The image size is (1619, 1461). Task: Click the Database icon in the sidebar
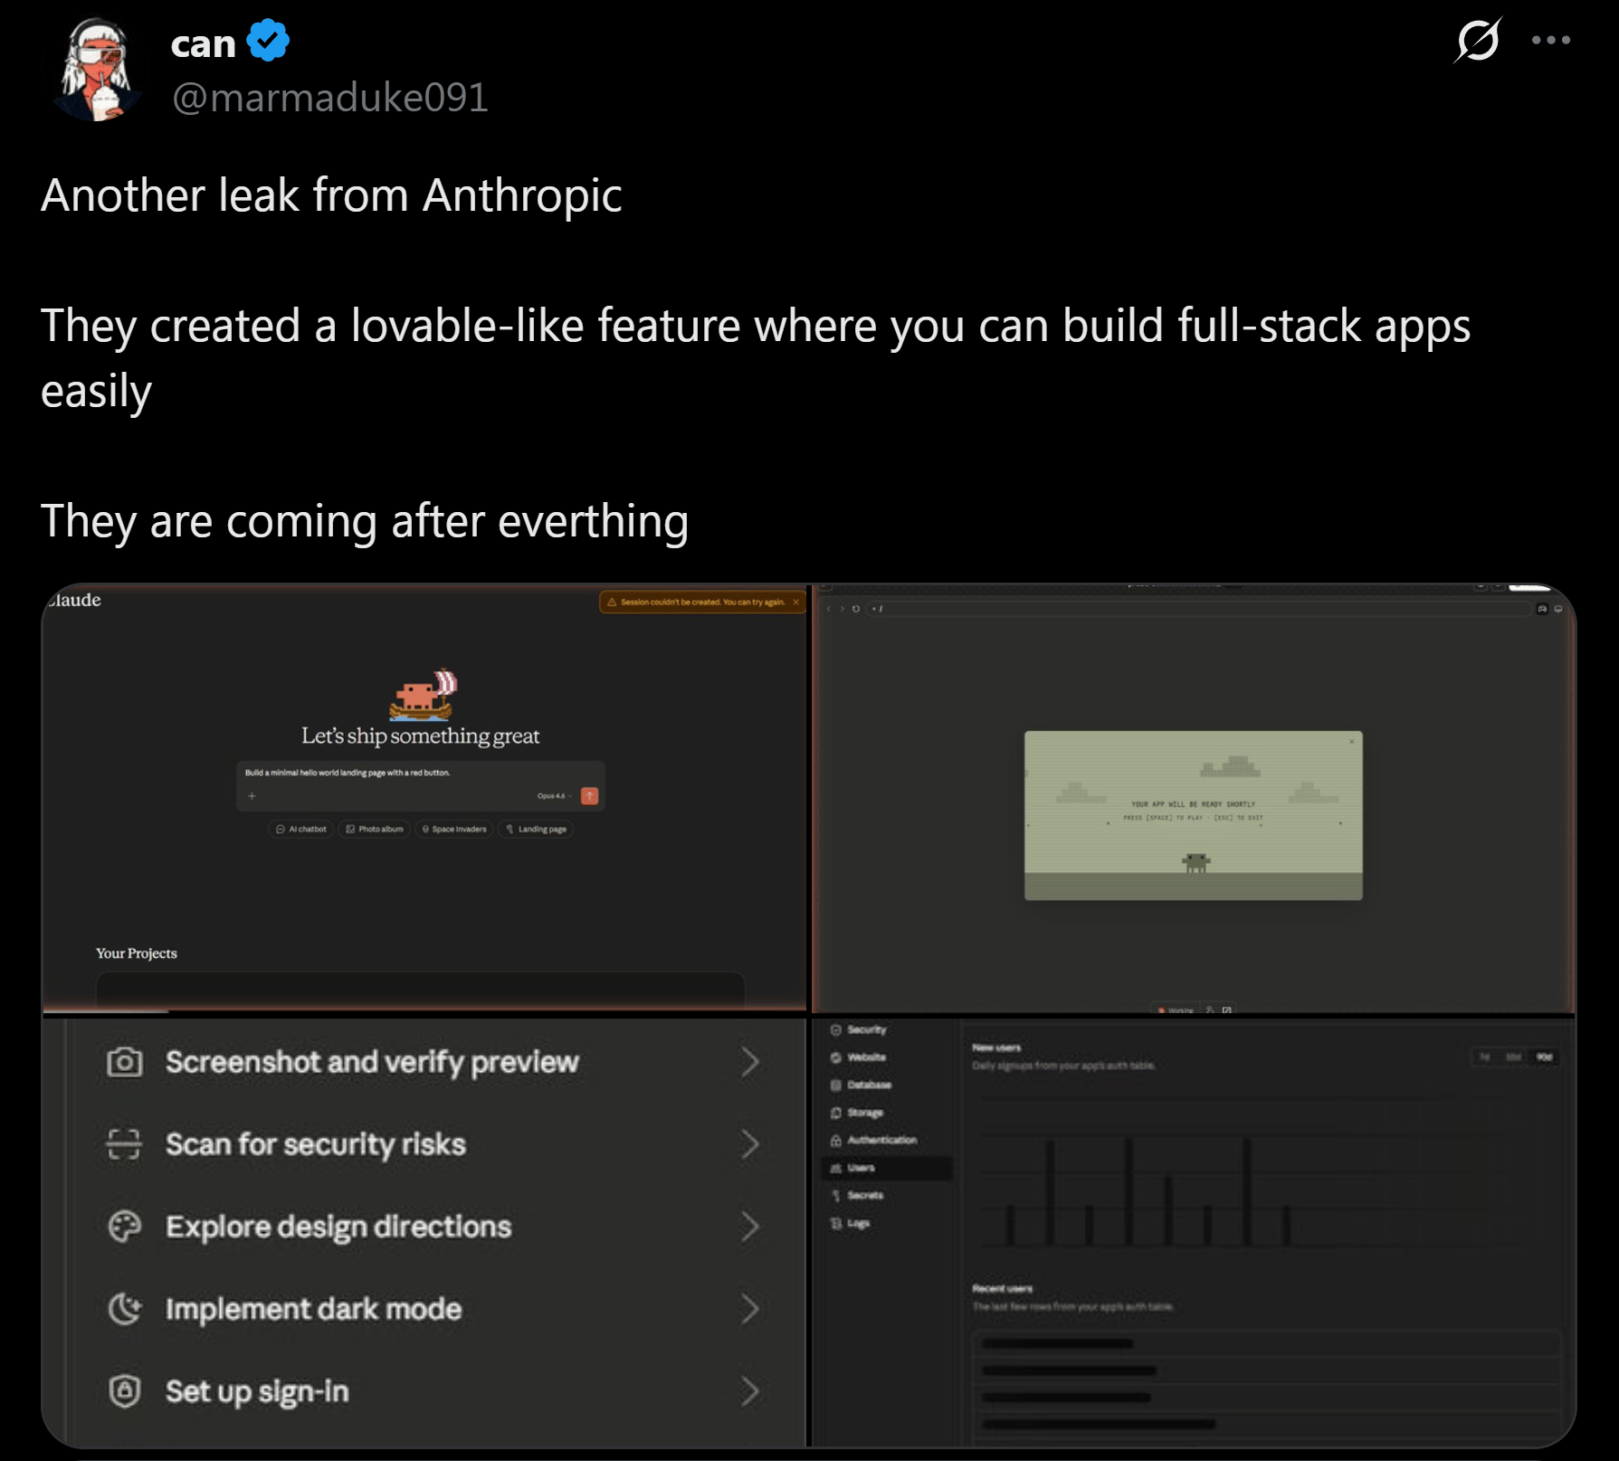[836, 1085]
